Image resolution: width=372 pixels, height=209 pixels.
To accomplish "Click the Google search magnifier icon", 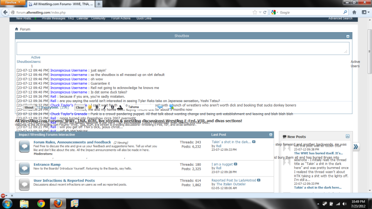I will click(345, 12).
